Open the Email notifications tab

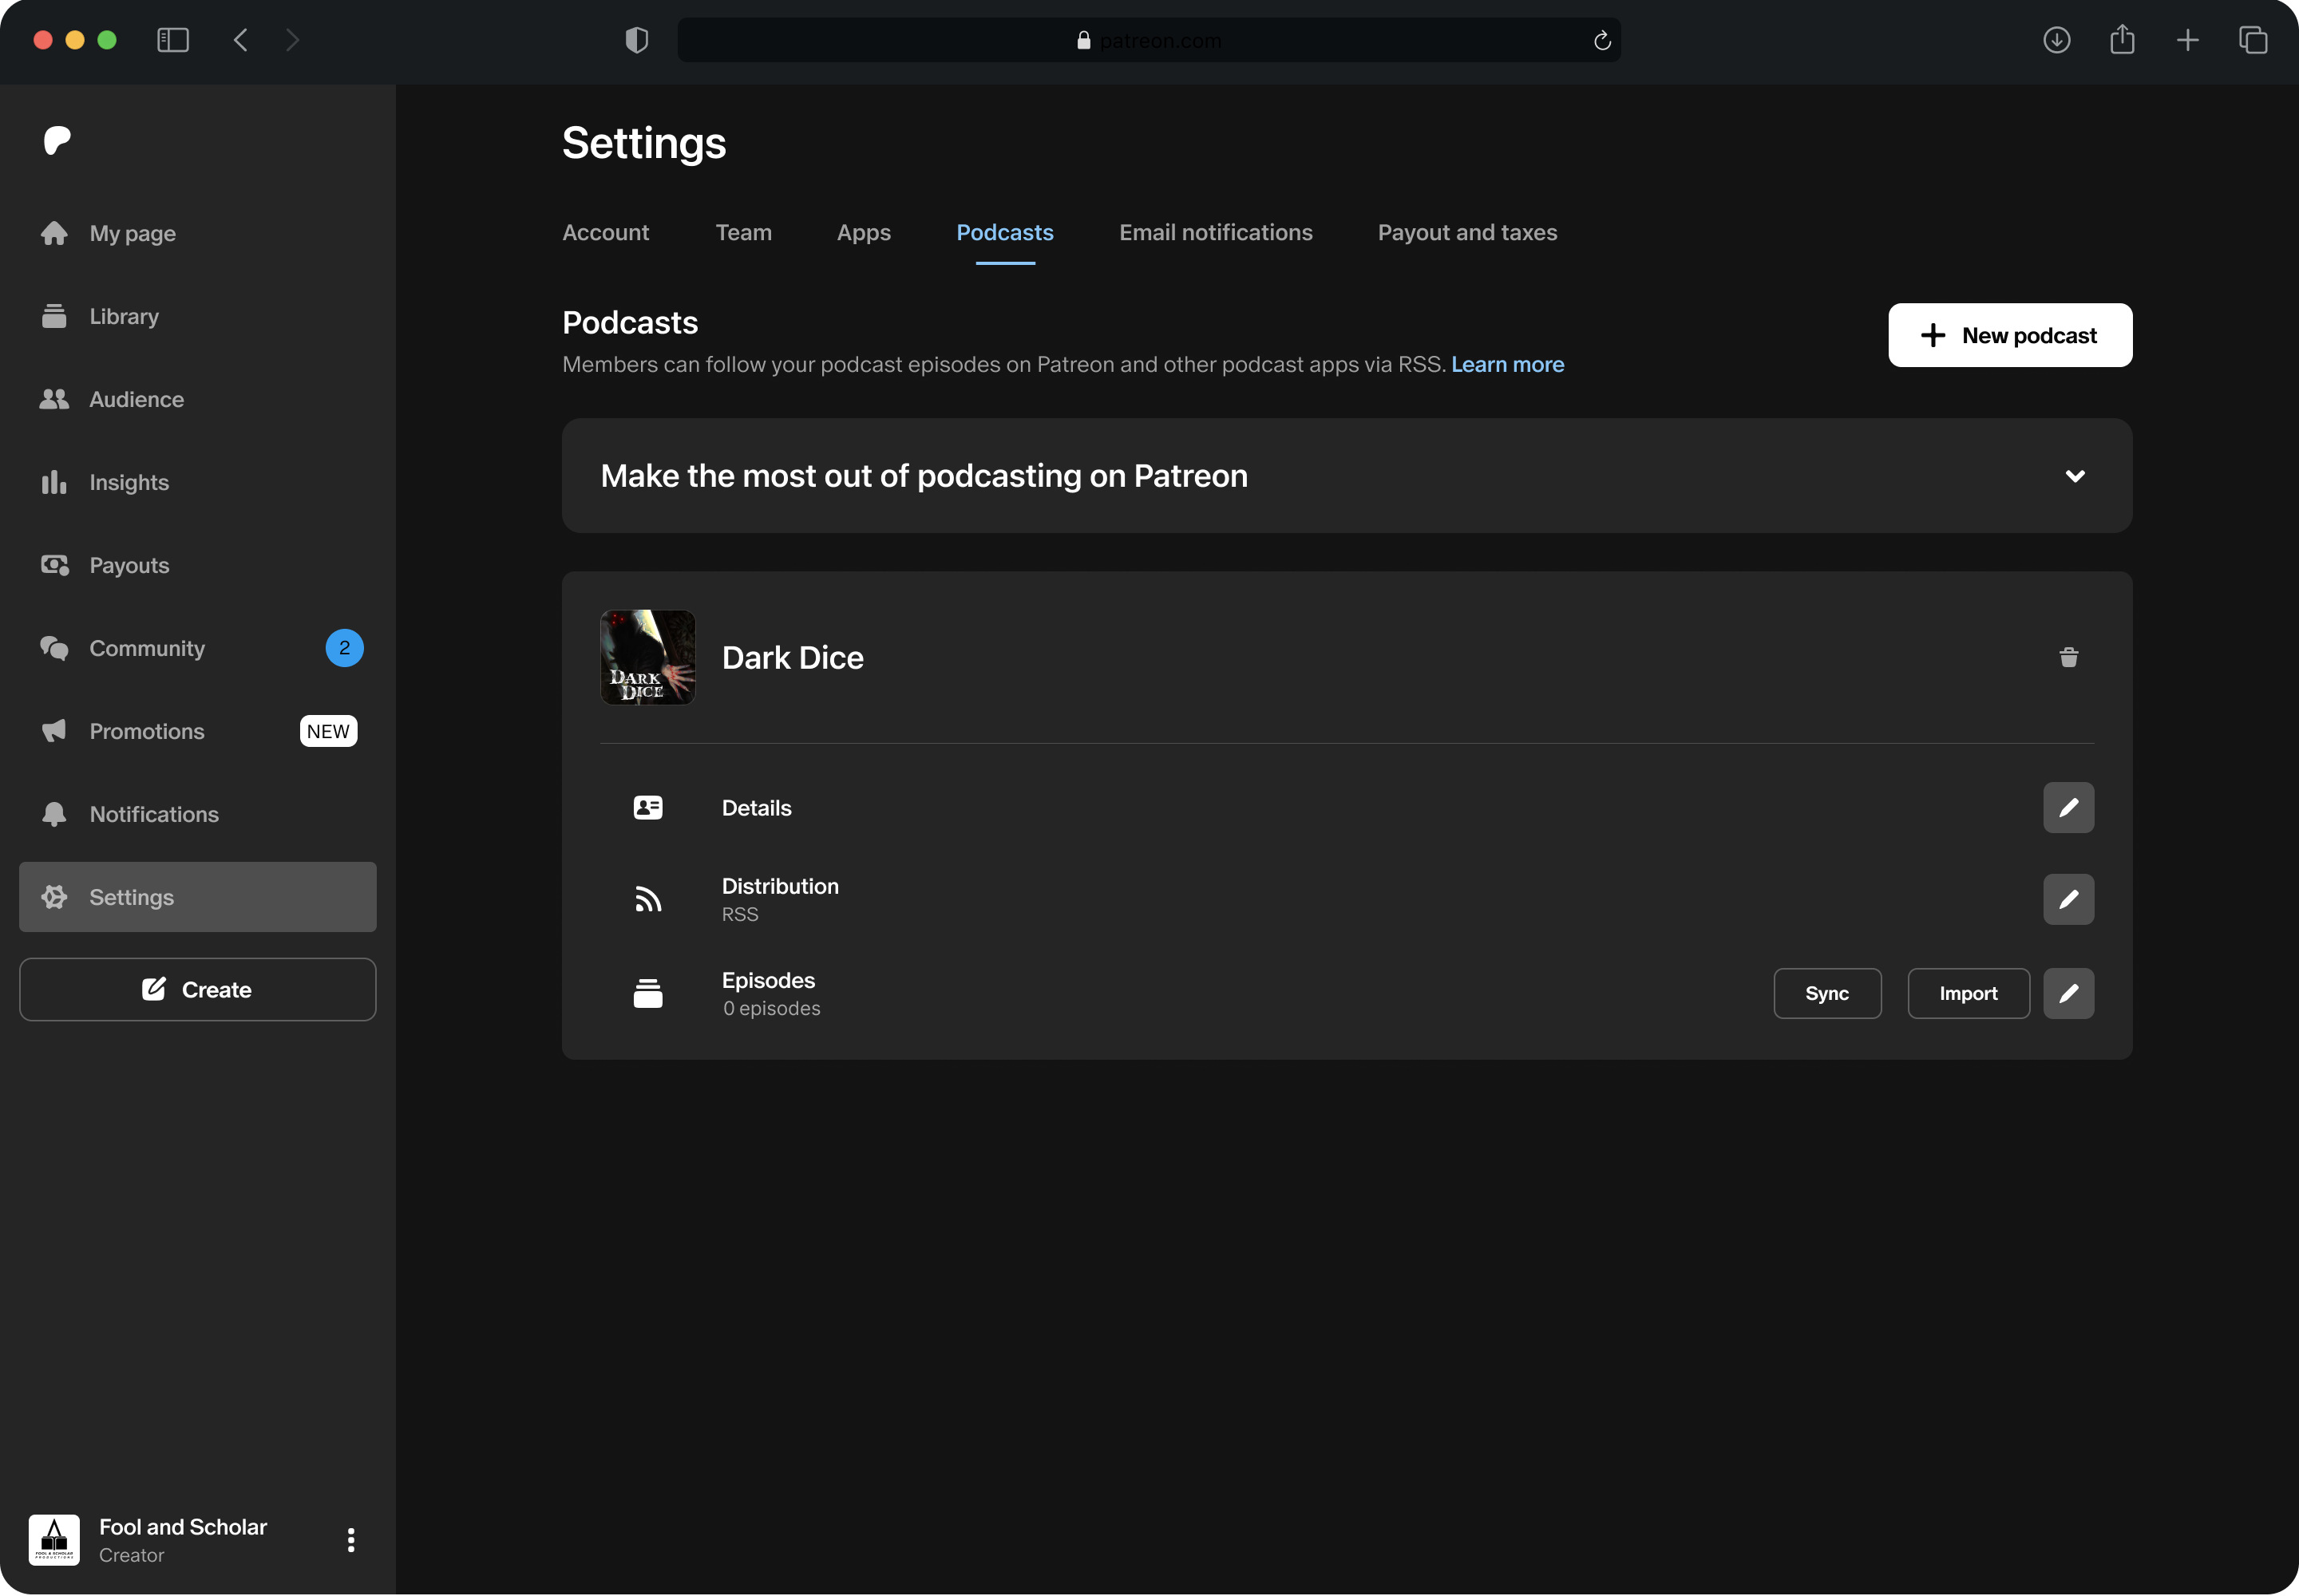(1216, 233)
